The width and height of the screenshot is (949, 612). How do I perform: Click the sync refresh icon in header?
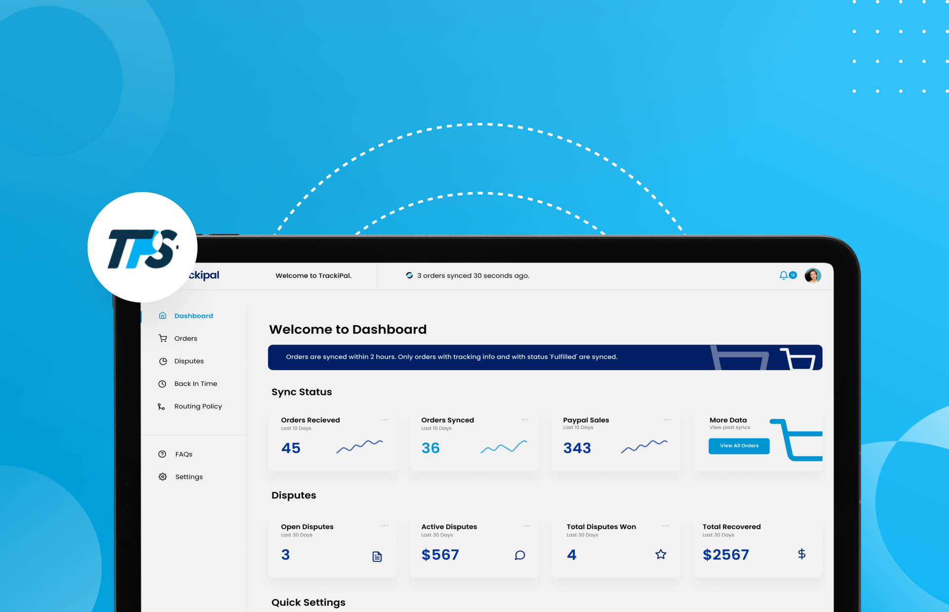point(409,275)
